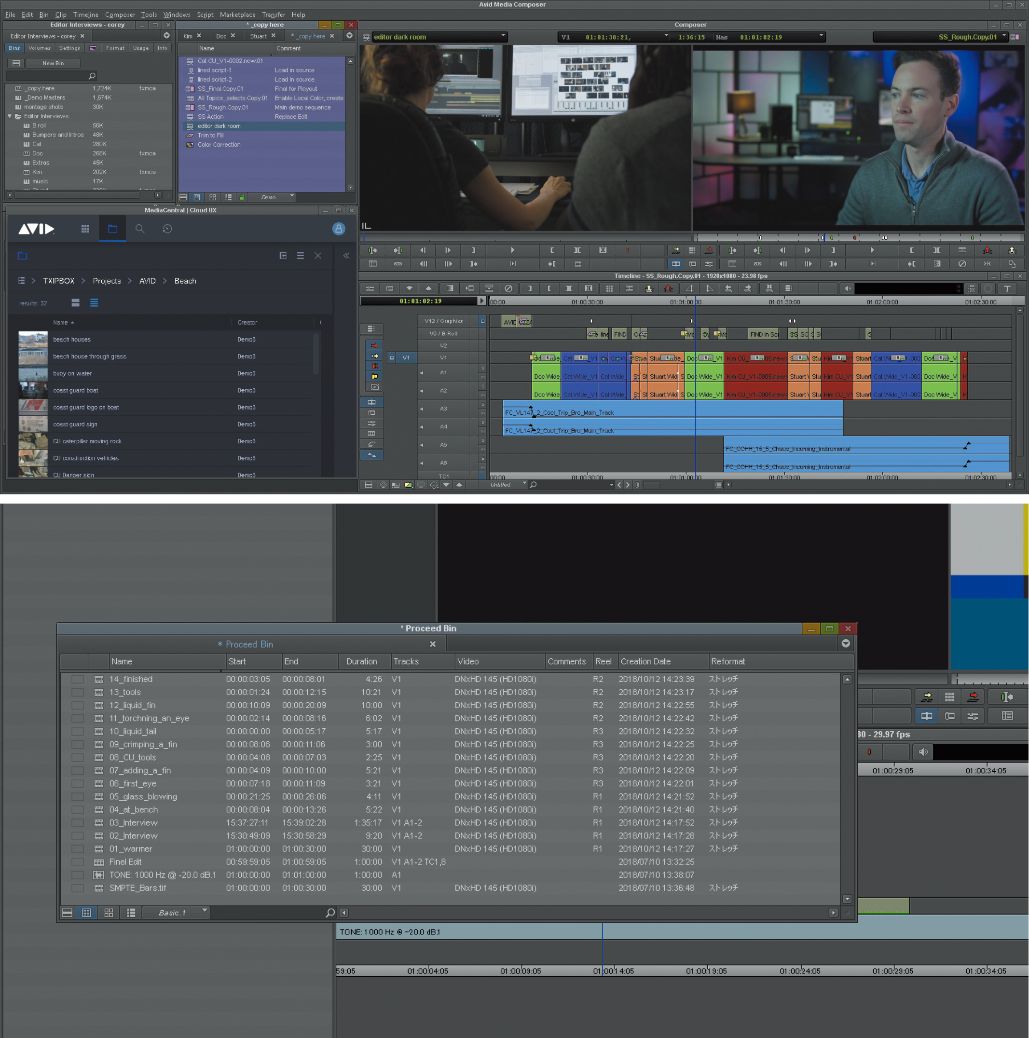Viewport: 1029px width, 1038px height.
Task: Open the search icon in MediaCentral Cloud UX
Action: (x=140, y=229)
